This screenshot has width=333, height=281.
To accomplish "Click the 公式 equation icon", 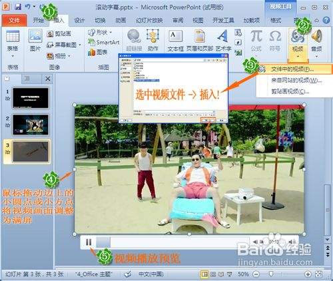I will (x=256, y=37).
